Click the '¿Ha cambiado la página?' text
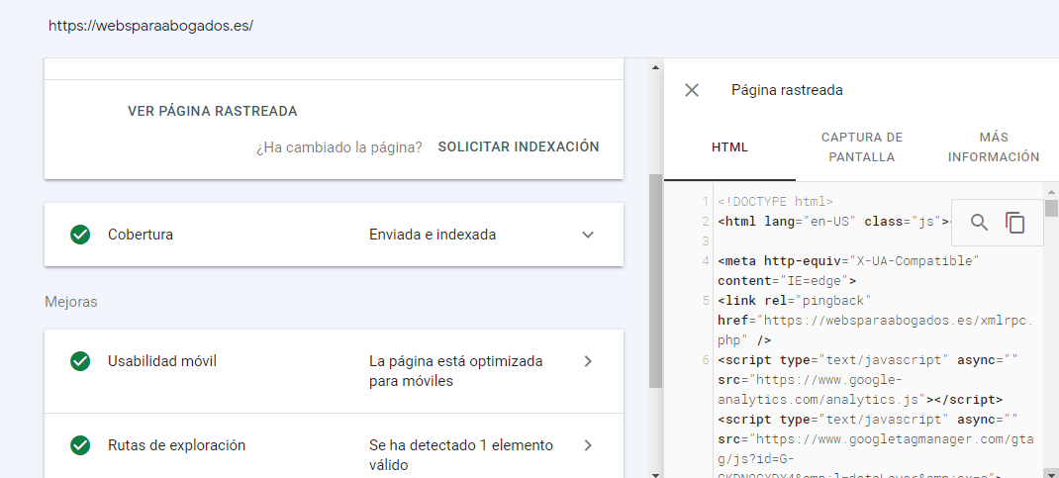This screenshot has height=478, width=1059. (339, 147)
